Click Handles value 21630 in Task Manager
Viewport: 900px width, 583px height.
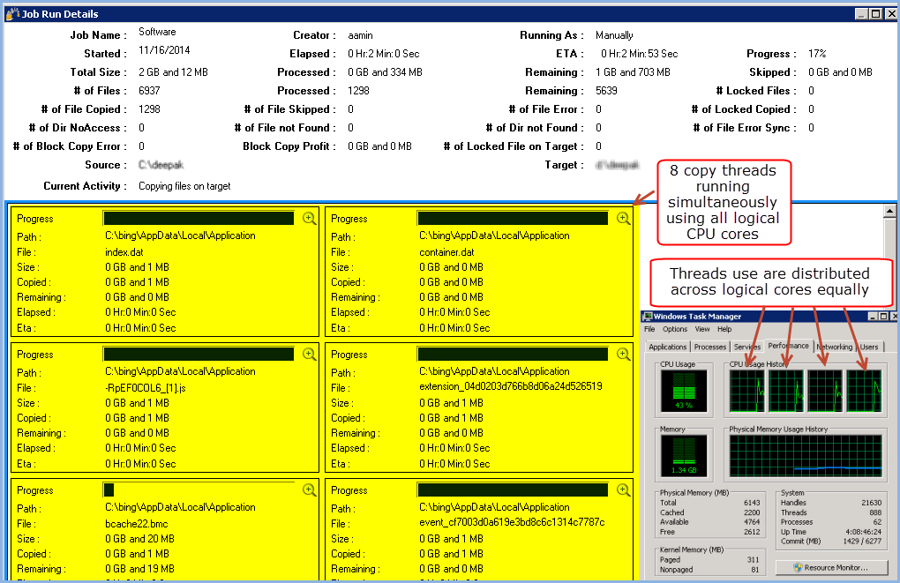[871, 503]
